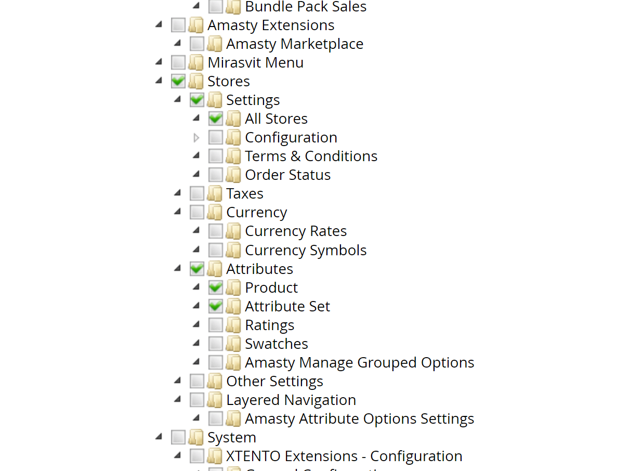This screenshot has height=471, width=629.
Task: Click the folder icon beside XTENTO Extensions - Configuration
Action: pos(215,456)
